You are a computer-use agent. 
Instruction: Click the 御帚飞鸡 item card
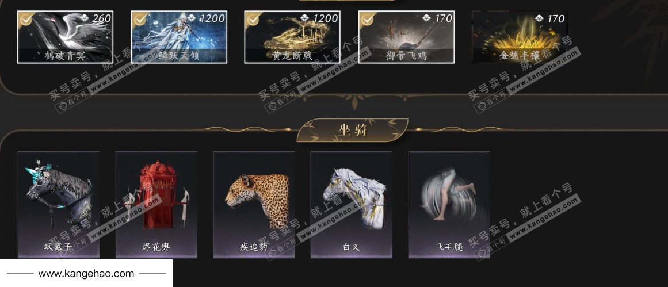406,37
